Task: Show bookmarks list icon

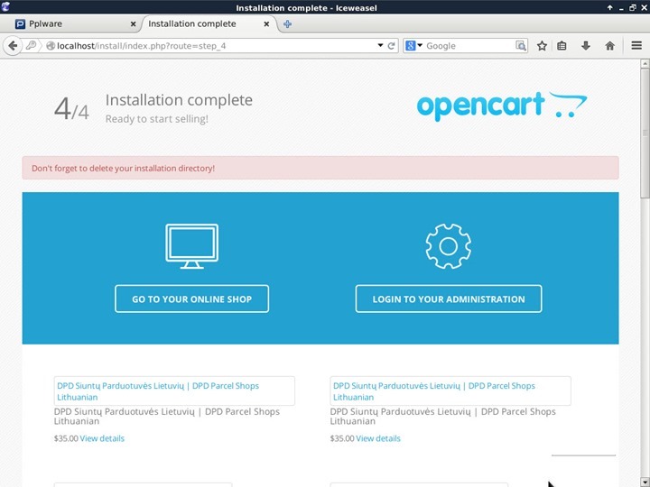Action: (562, 46)
